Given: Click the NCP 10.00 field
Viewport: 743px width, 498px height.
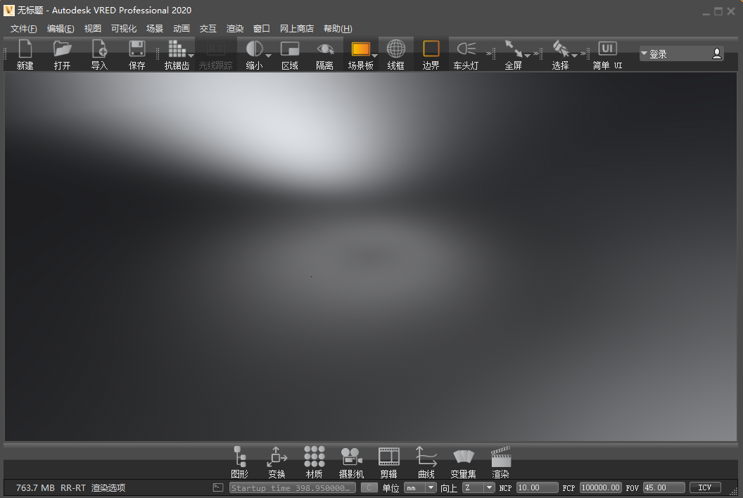Looking at the screenshot, I should coord(538,487).
